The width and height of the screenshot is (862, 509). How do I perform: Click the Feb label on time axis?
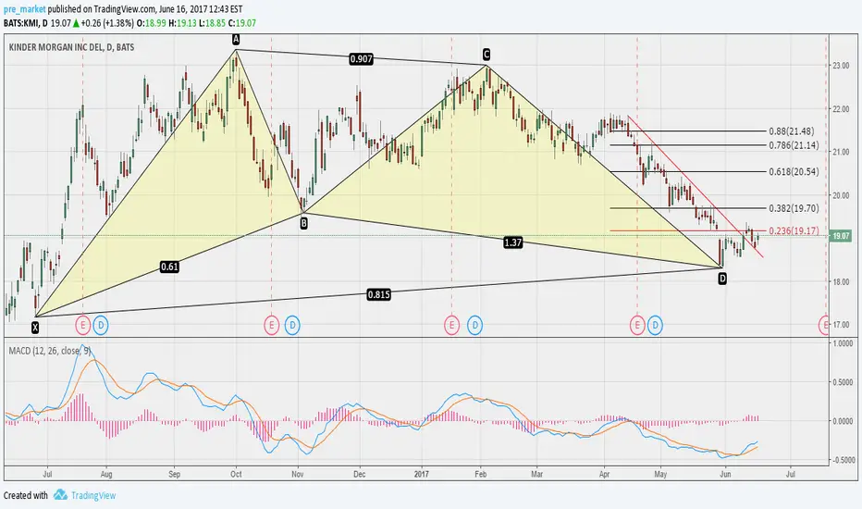coord(481,474)
